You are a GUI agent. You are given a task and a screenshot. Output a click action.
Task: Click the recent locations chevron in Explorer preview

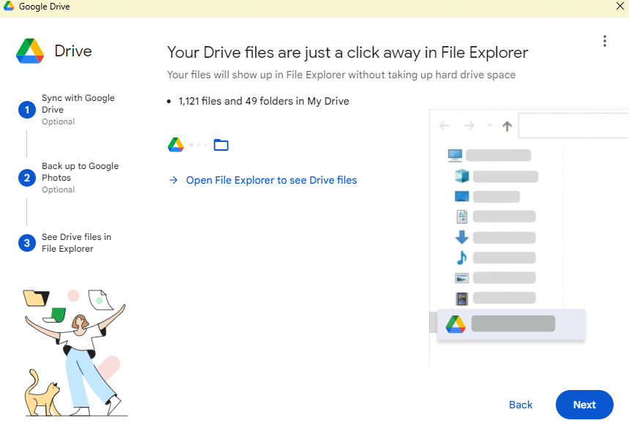[489, 125]
